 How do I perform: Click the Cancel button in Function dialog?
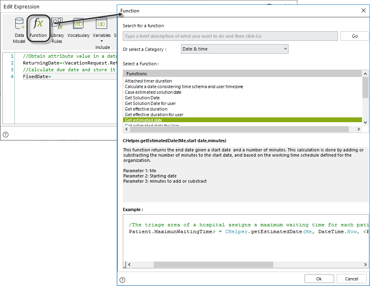[352, 279]
